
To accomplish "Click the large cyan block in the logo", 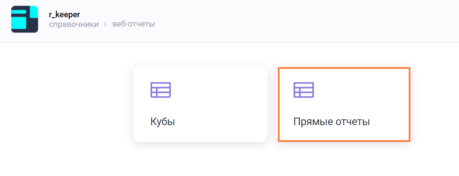I will click(19, 24).
